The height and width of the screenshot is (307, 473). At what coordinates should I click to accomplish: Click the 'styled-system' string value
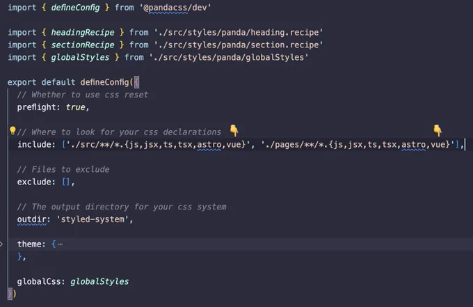(93, 219)
